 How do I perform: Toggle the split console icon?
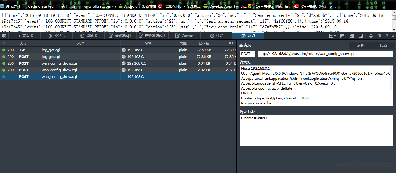[342, 36]
